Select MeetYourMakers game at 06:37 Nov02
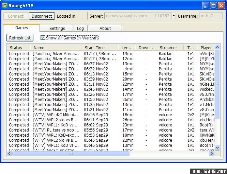Viewport: 227px width, 174px height. click(111, 64)
